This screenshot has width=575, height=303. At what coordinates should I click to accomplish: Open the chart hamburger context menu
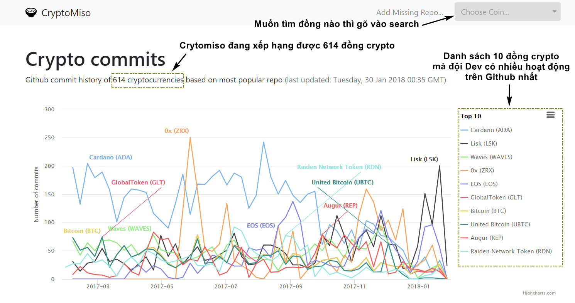tap(550, 115)
